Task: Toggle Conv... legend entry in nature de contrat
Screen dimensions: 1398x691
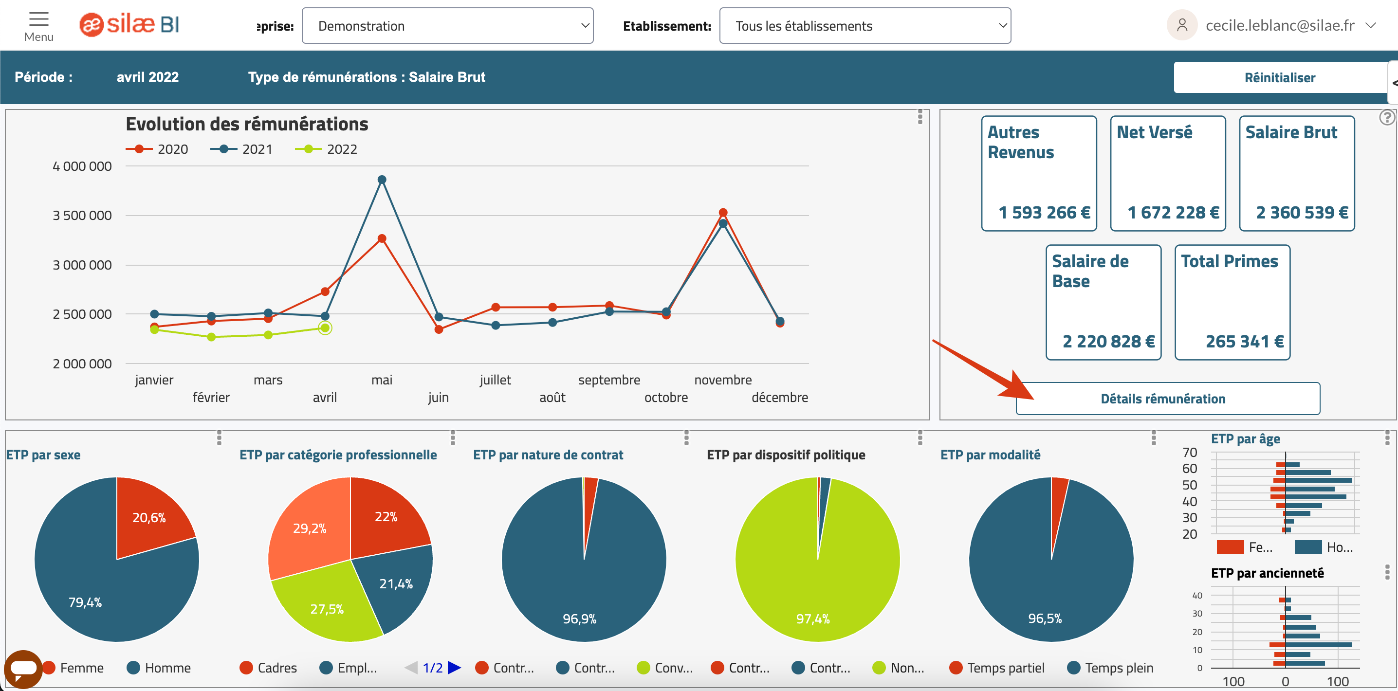Action: [x=665, y=668]
